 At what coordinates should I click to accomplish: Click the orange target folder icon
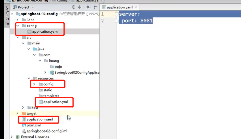point(24,113)
